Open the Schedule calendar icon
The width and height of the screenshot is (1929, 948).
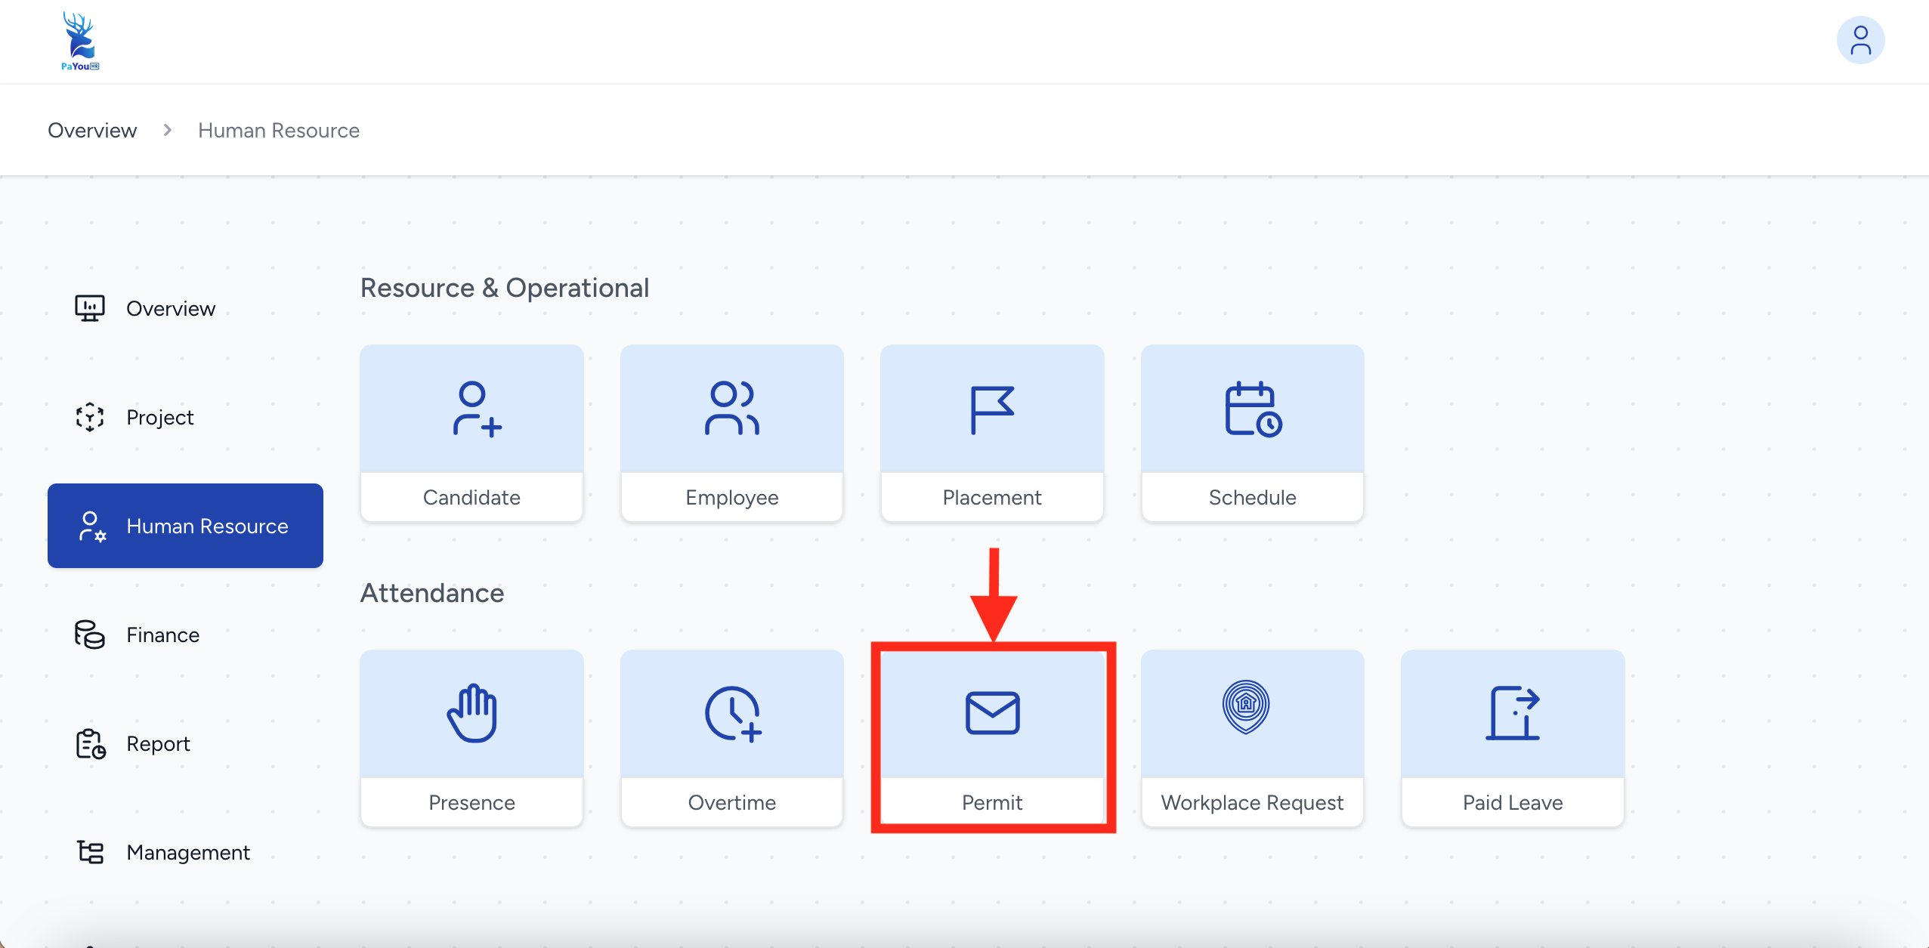1252,409
